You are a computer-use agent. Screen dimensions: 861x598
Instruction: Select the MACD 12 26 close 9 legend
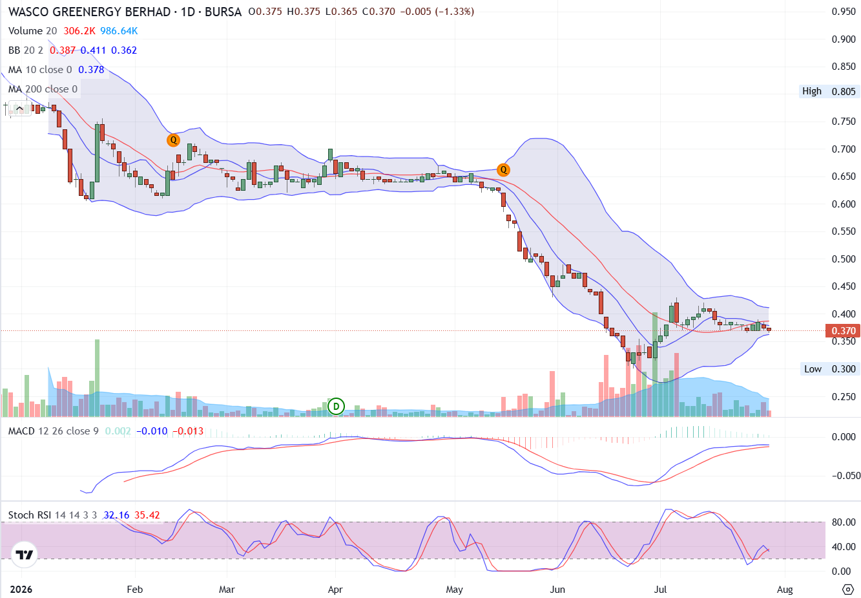coord(53,431)
